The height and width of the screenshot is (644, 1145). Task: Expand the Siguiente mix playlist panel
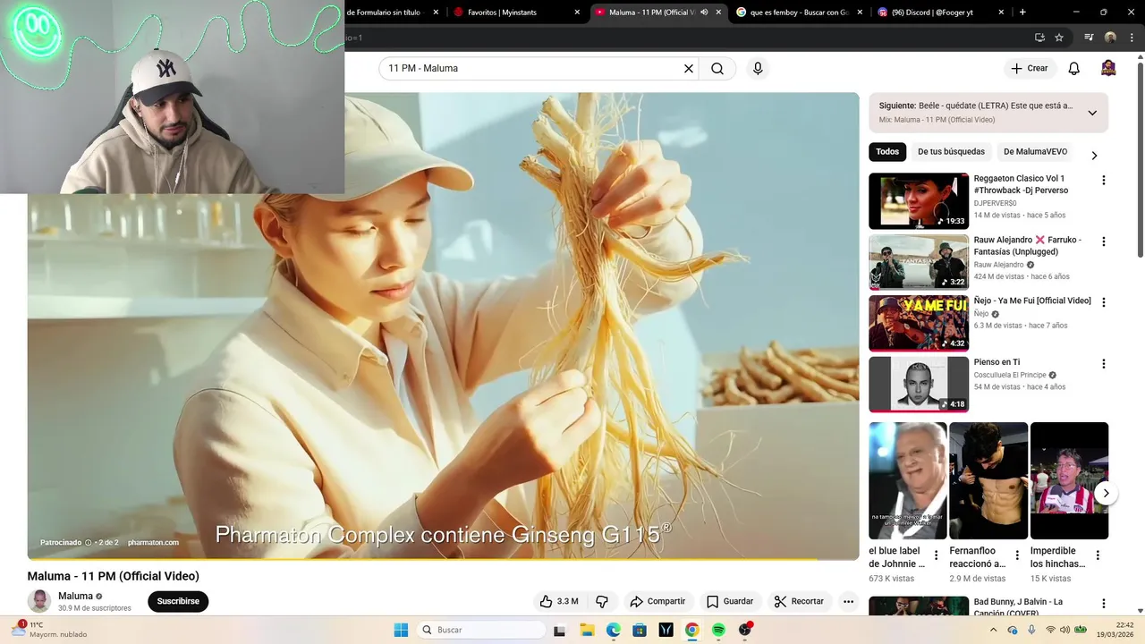(x=1092, y=113)
